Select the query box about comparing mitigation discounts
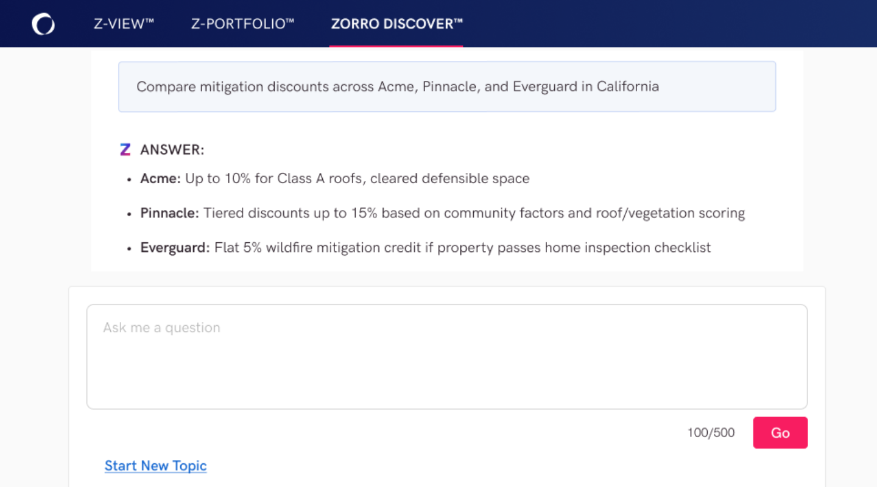877x487 pixels. [447, 86]
